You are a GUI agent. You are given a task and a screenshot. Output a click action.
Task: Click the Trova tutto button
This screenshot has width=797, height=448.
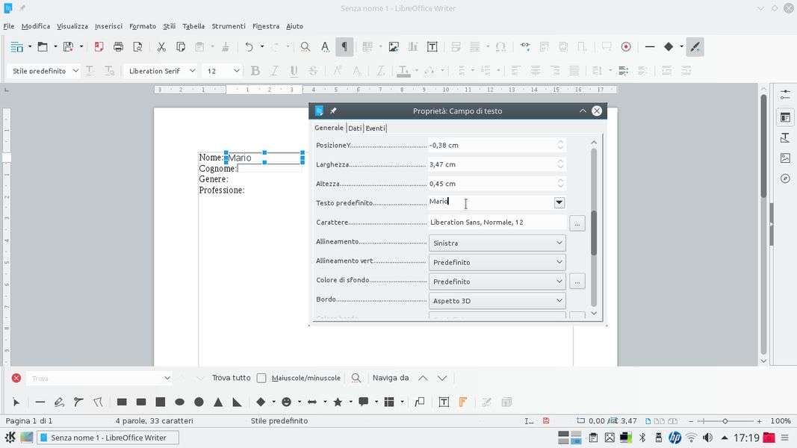click(231, 378)
